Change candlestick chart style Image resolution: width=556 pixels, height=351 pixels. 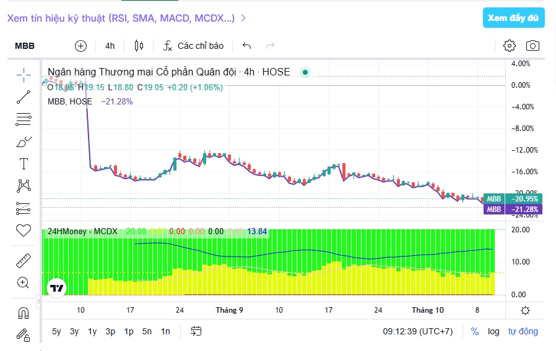(x=139, y=46)
